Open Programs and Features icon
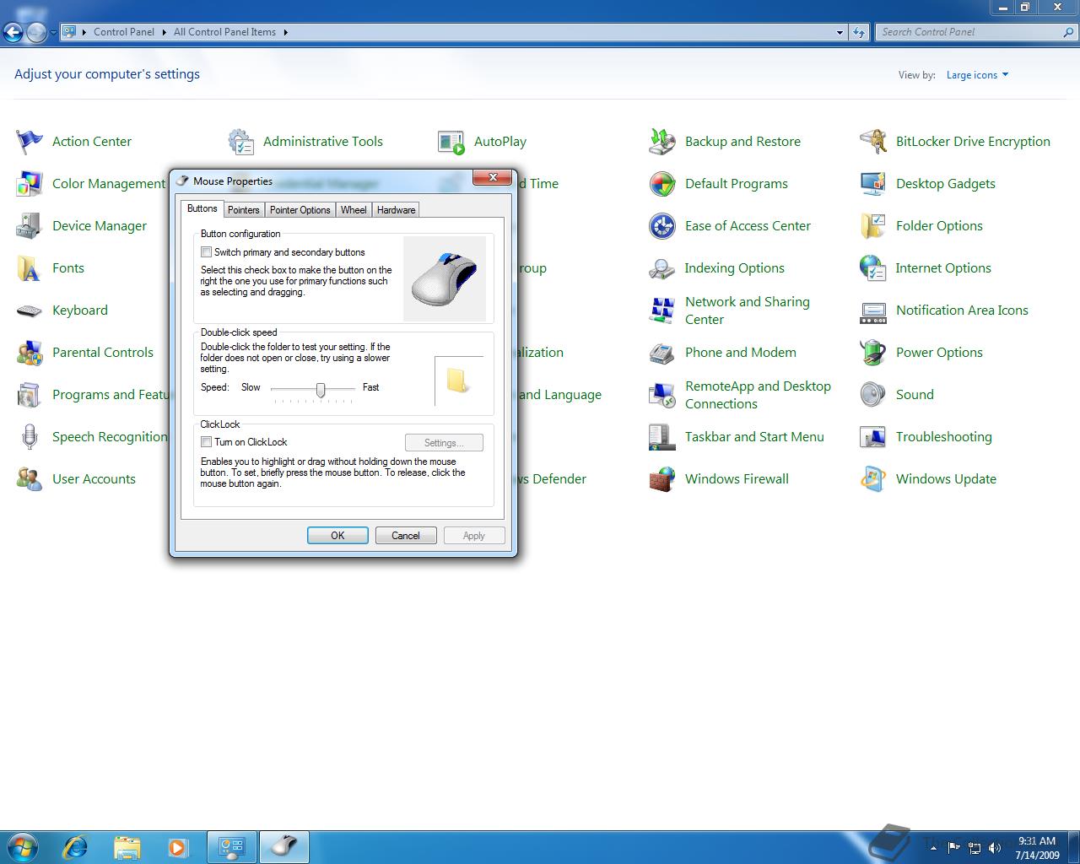This screenshot has width=1080, height=864. (30, 395)
